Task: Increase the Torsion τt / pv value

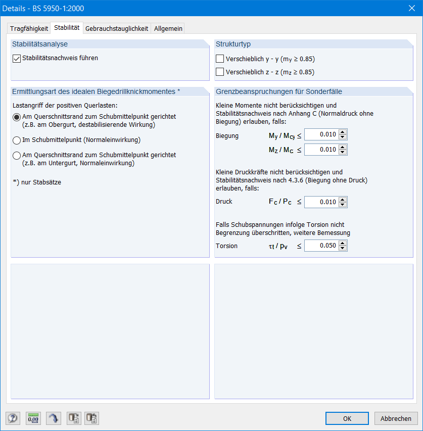Action: click(343, 243)
